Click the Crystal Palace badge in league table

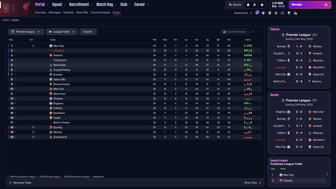51,70
